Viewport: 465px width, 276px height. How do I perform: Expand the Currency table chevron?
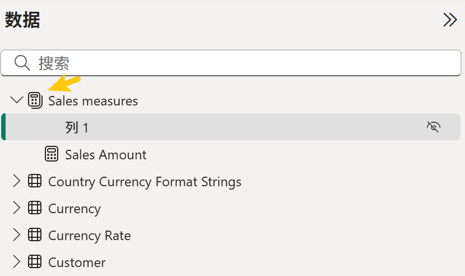(17, 208)
